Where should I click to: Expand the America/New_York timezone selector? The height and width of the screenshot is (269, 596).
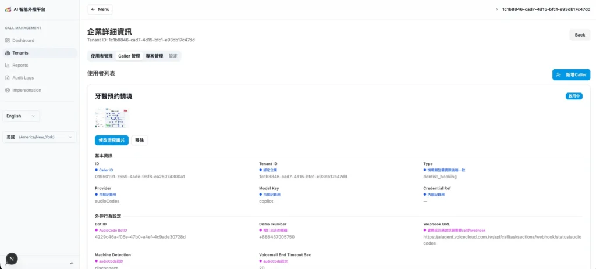click(x=40, y=137)
